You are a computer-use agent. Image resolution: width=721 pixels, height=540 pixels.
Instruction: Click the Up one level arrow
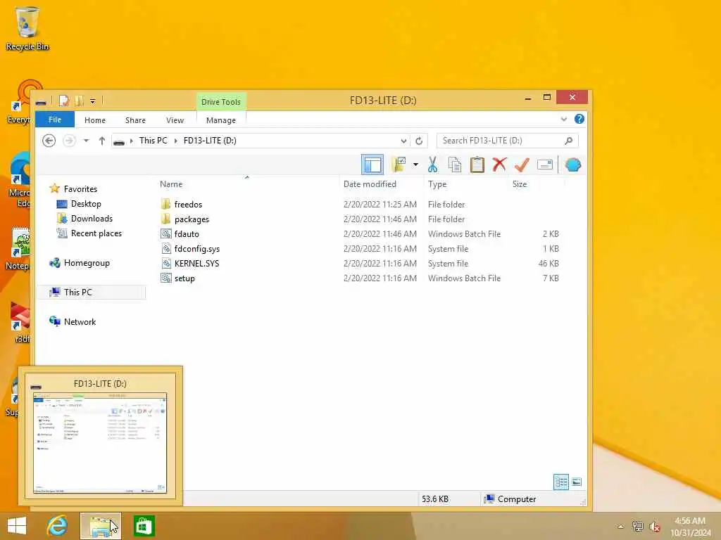click(101, 141)
